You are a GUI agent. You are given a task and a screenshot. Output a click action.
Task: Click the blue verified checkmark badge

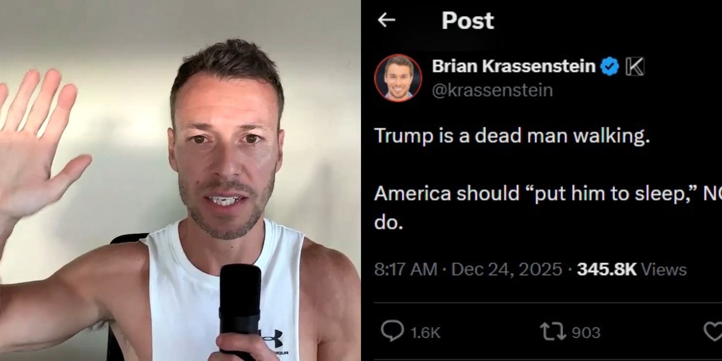click(x=610, y=66)
